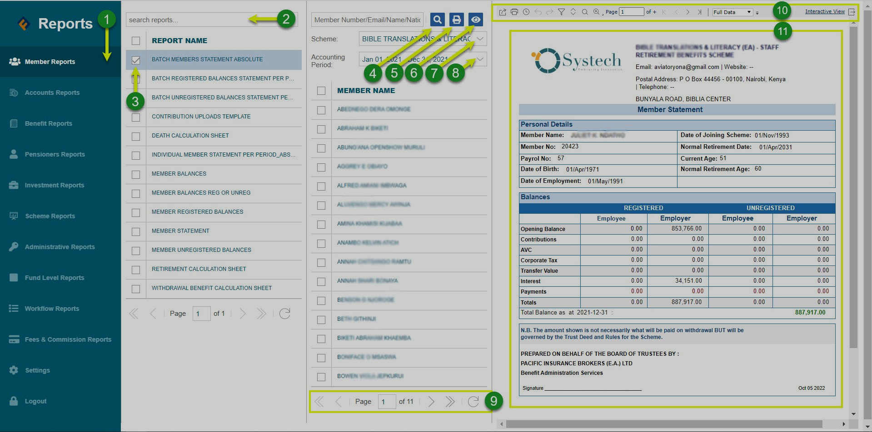This screenshot has width=872, height=432.
Task: Select the search (magnifier) icon above Scheme
Action: point(437,19)
